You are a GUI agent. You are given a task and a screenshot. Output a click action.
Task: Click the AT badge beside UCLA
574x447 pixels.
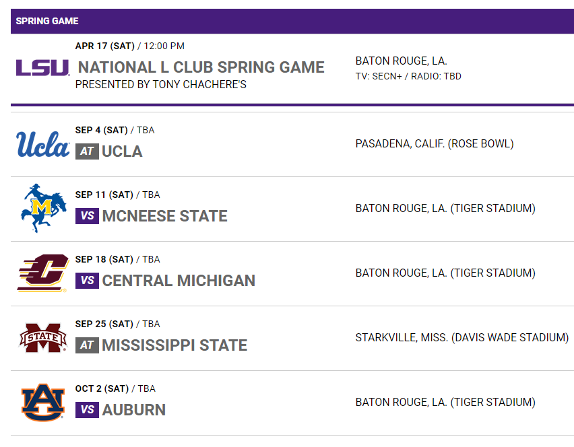click(x=87, y=151)
